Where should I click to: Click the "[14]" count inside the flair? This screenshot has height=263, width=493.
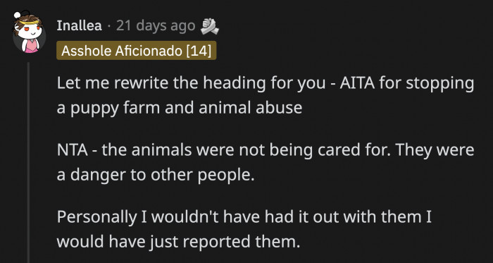coord(199,51)
